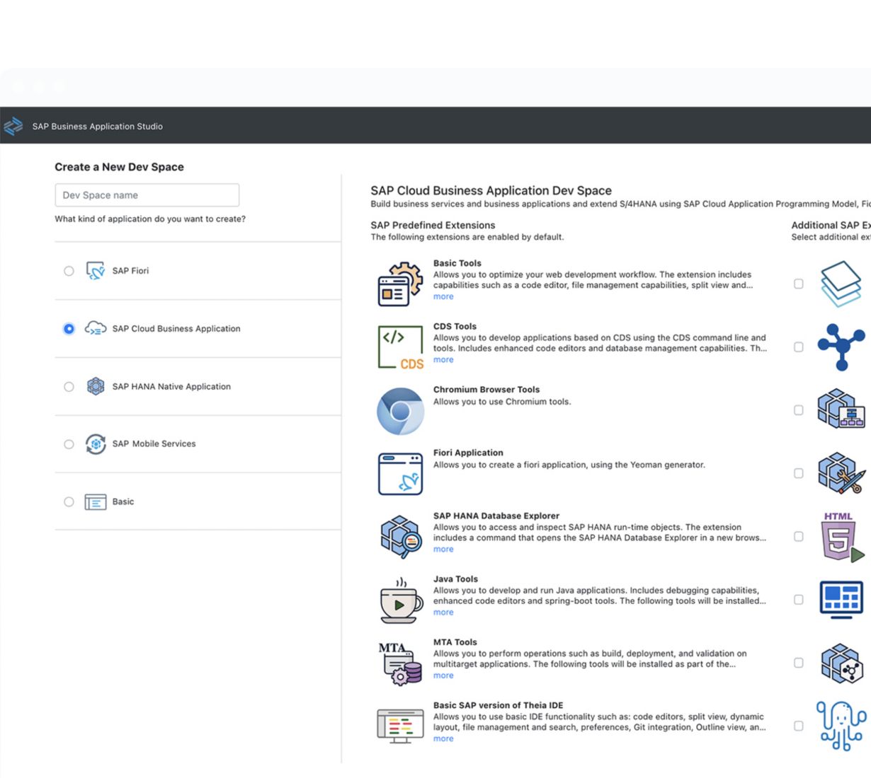Click the Java Tools coffee cup icon

coord(400,600)
